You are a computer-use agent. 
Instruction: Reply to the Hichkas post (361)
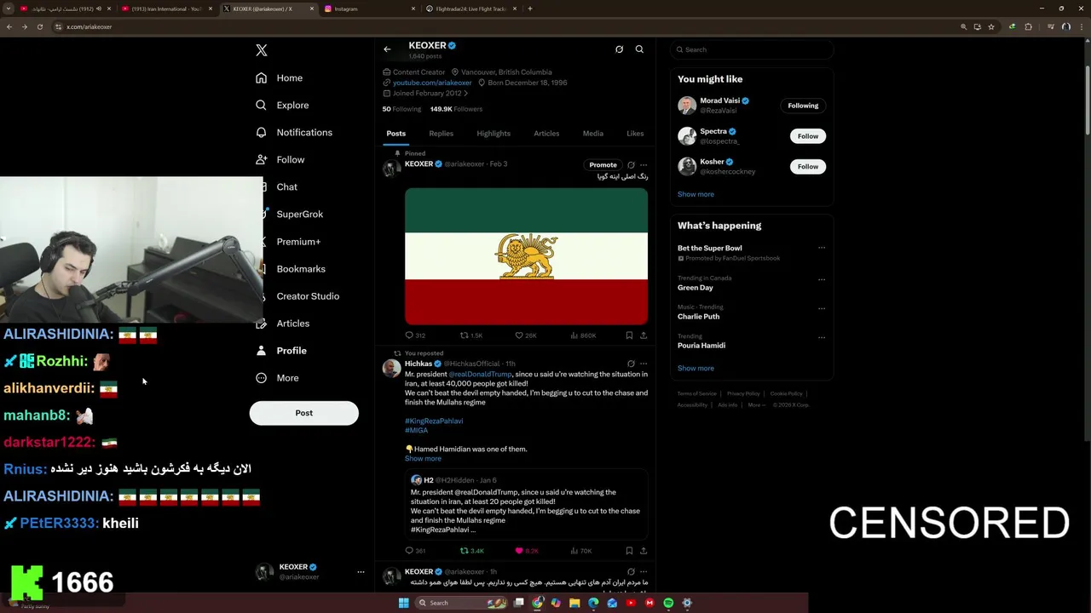click(x=415, y=551)
